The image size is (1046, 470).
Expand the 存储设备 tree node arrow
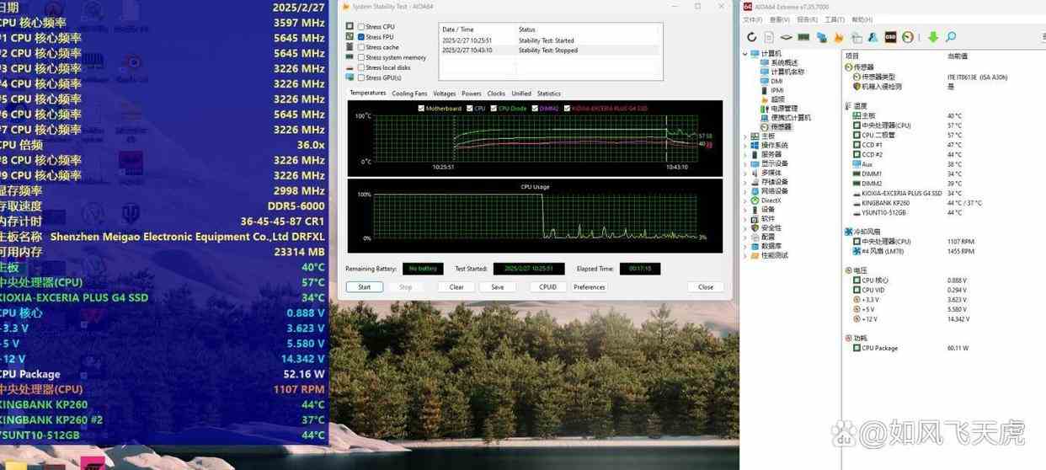746,182
